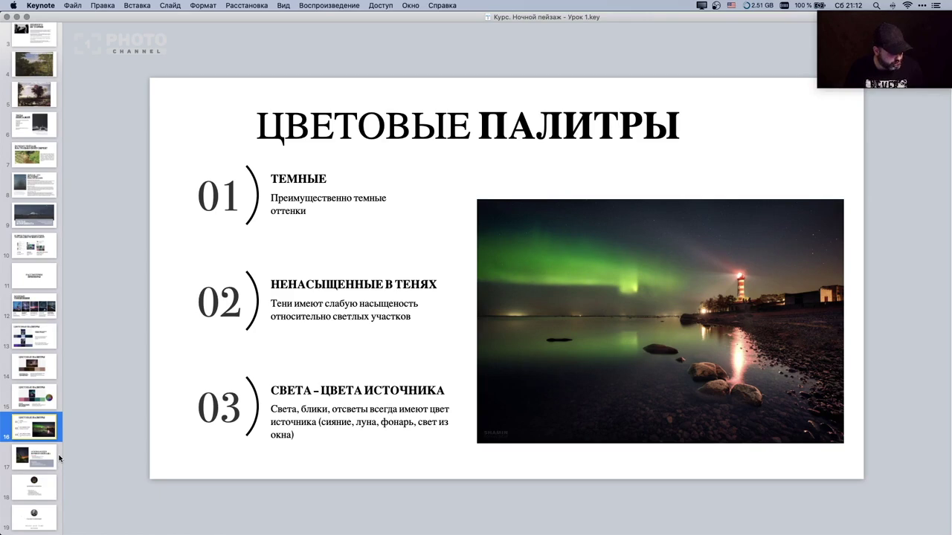This screenshot has height=535, width=952.
Task: Open Notification Center list icon
Action: tap(936, 5)
